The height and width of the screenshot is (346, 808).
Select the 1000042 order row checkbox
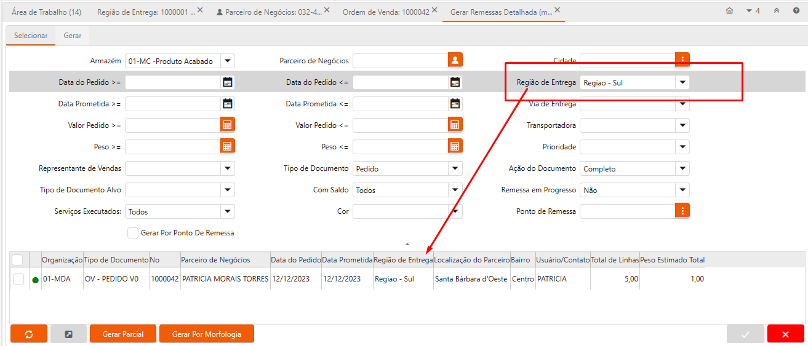pos(18,279)
